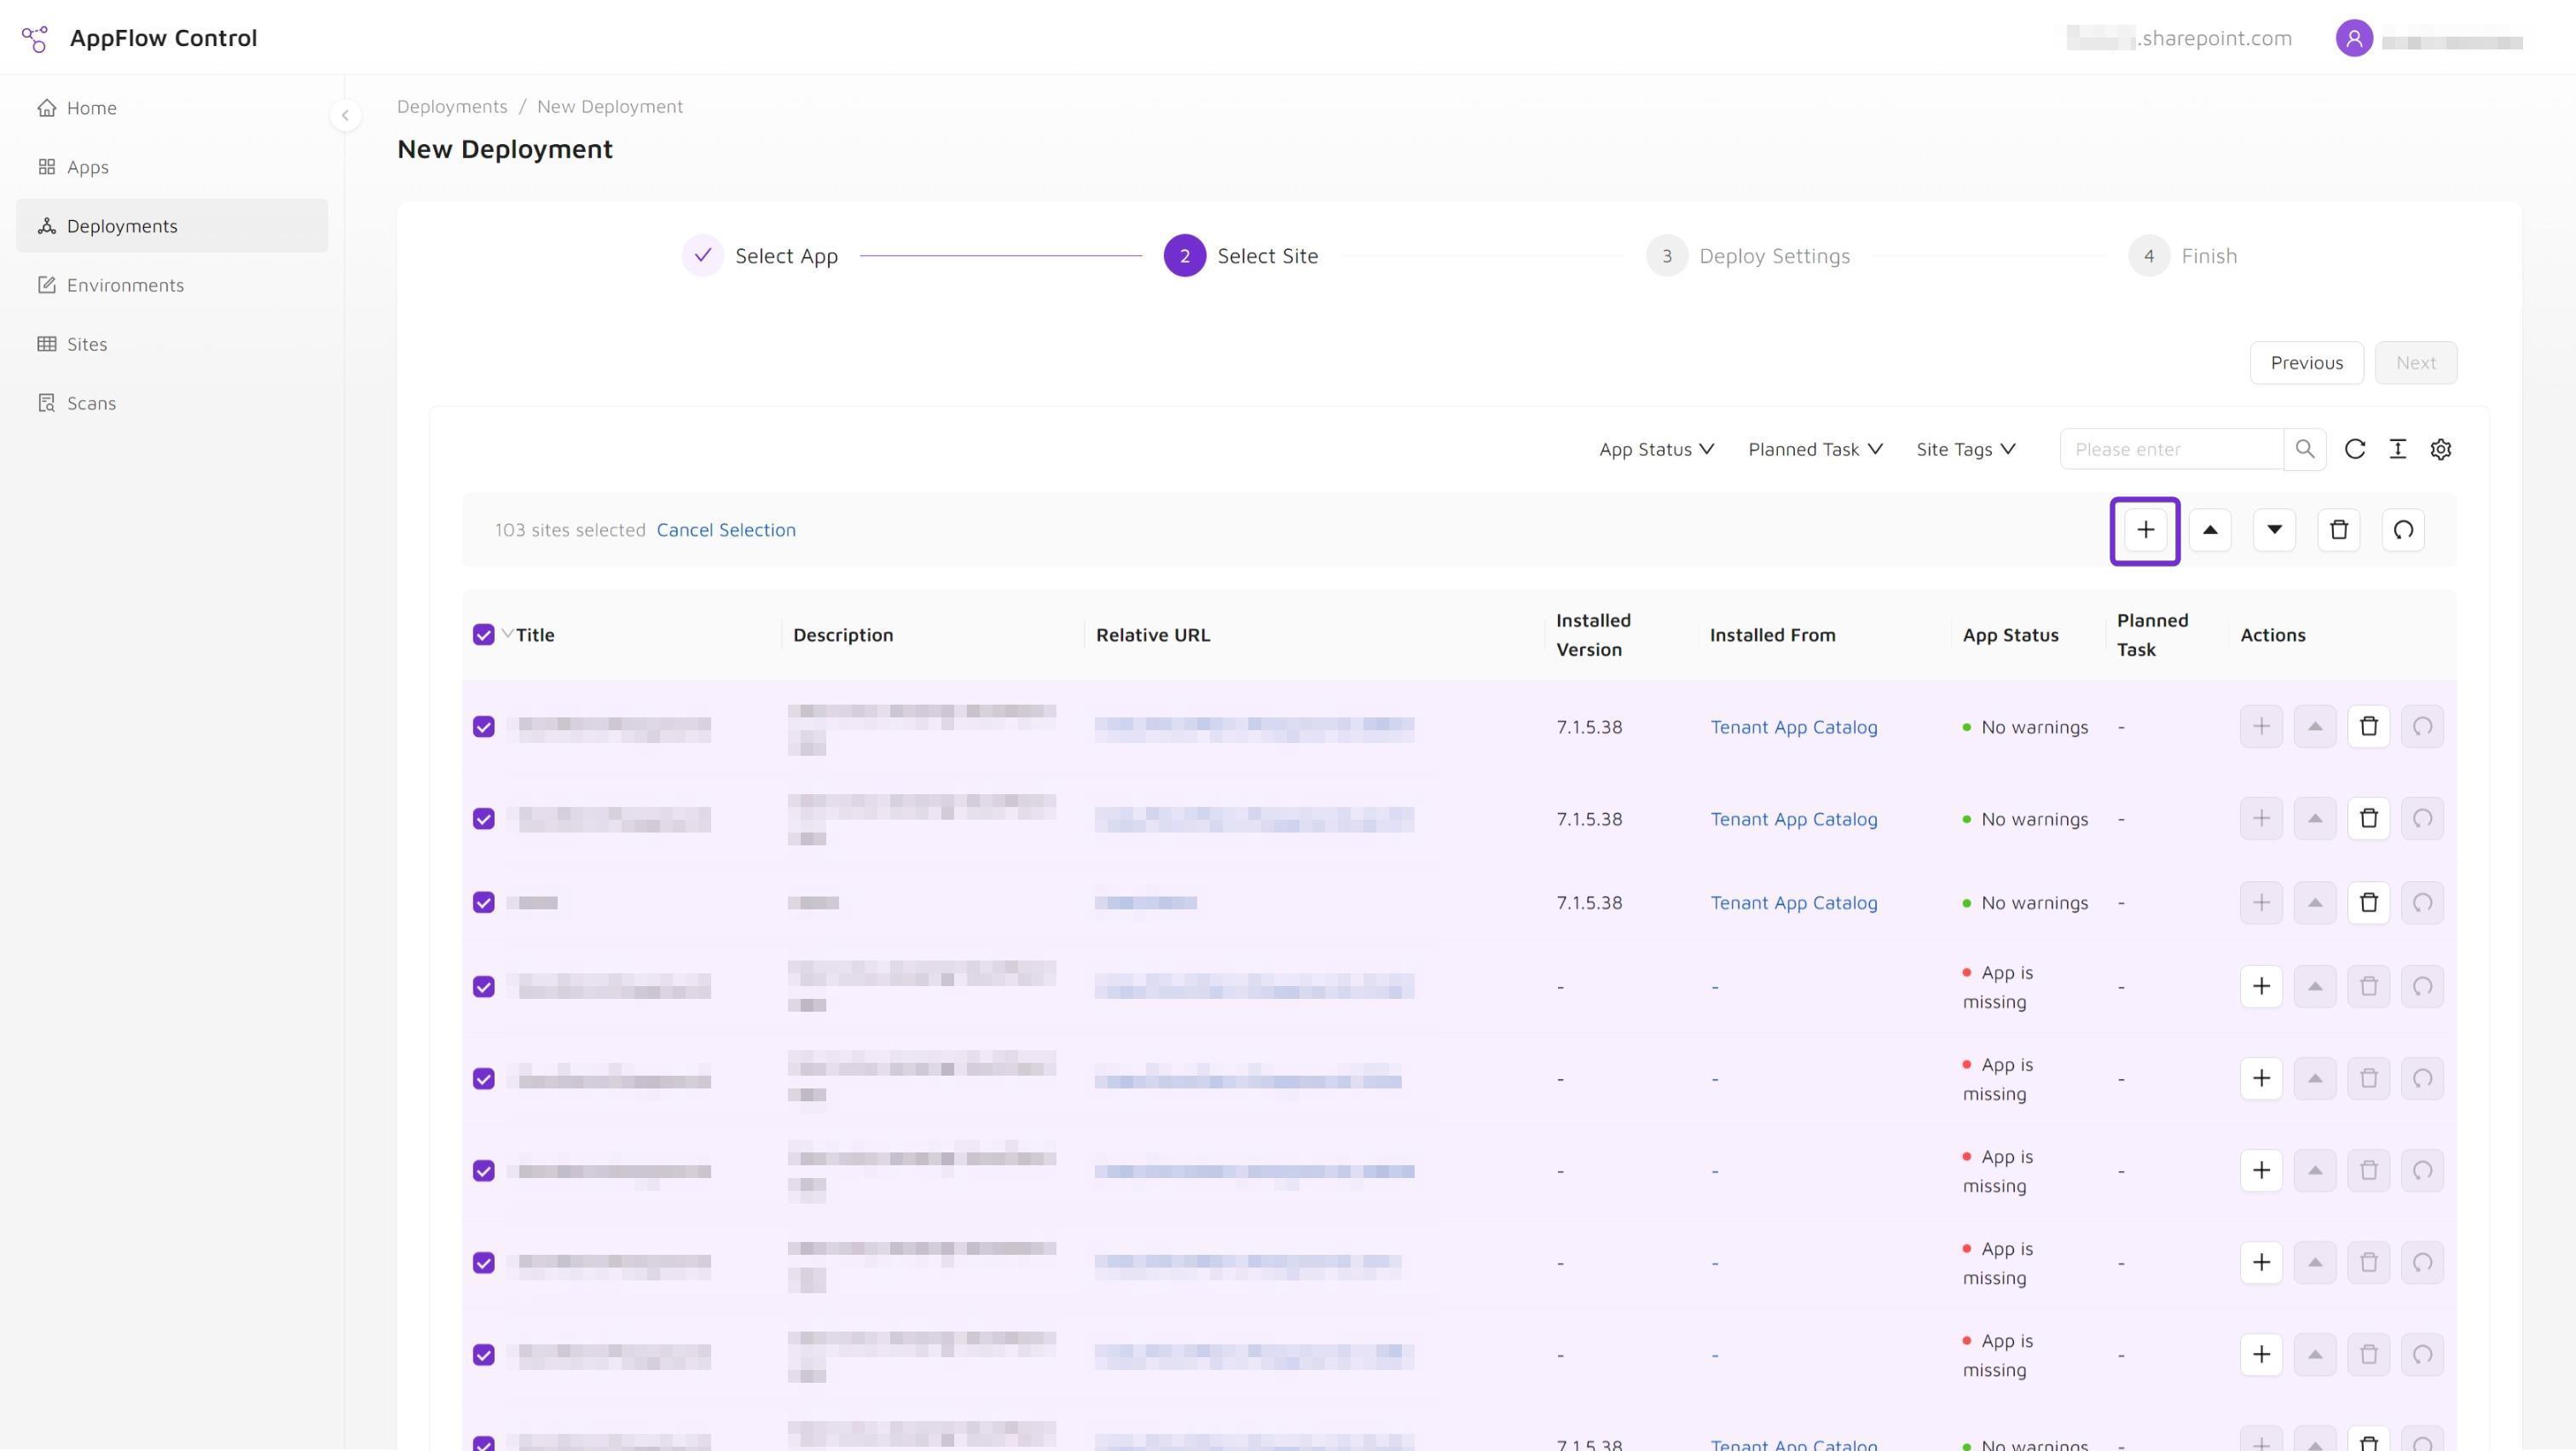Go back with the Previous button
The width and height of the screenshot is (2576, 1451).
click(x=2306, y=363)
